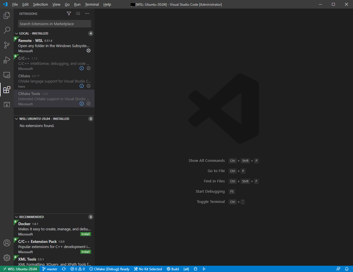
Task: Install the C/C++ Extension Pack
Action: pyautogui.click(x=85, y=252)
